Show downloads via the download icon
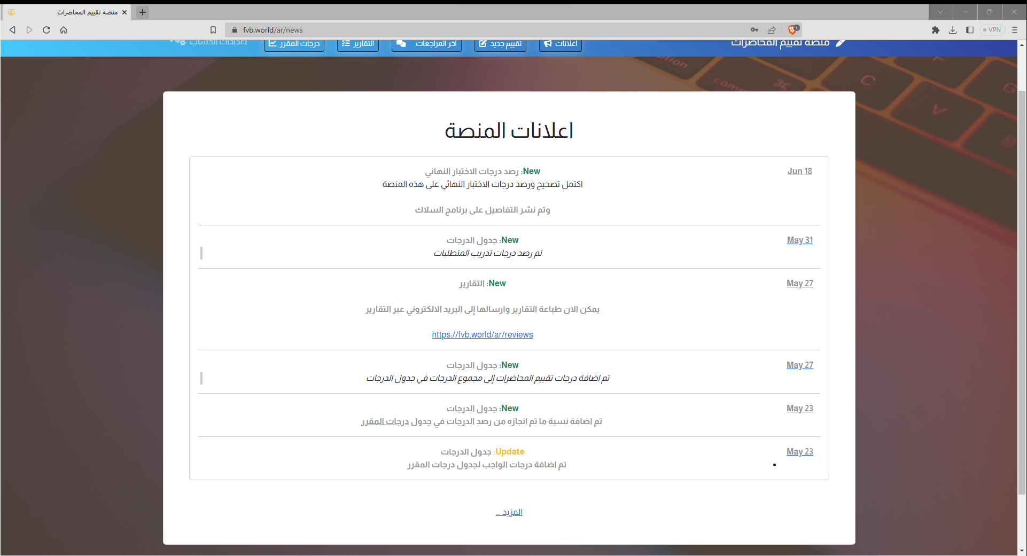The height and width of the screenshot is (556, 1027). pos(953,30)
